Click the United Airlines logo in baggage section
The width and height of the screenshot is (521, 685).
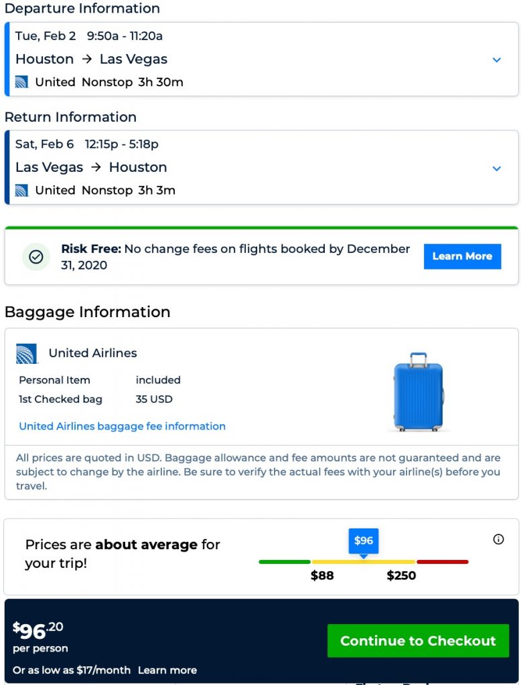click(x=27, y=353)
